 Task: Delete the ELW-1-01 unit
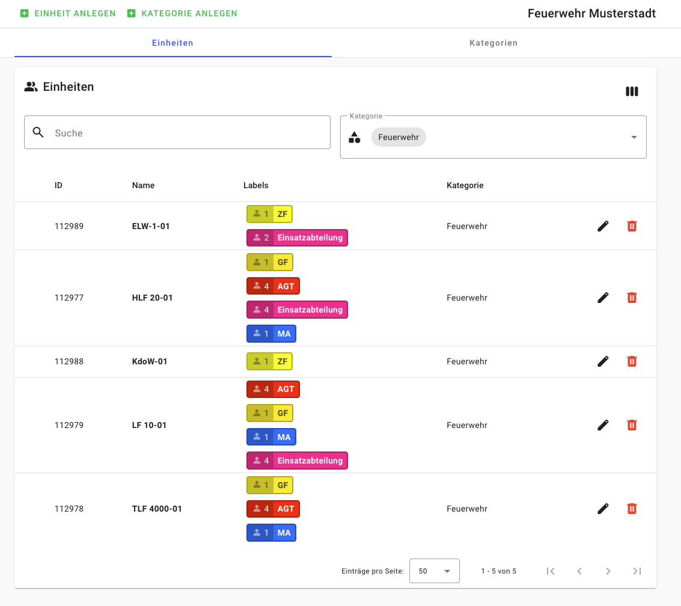tap(632, 226)
